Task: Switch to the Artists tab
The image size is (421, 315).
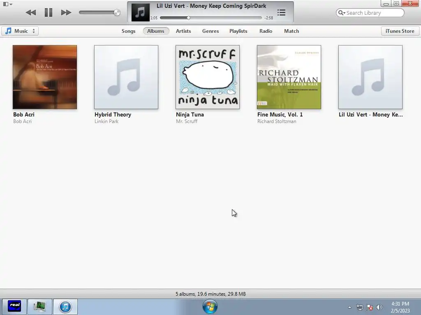Action: (x=183, y=31)
